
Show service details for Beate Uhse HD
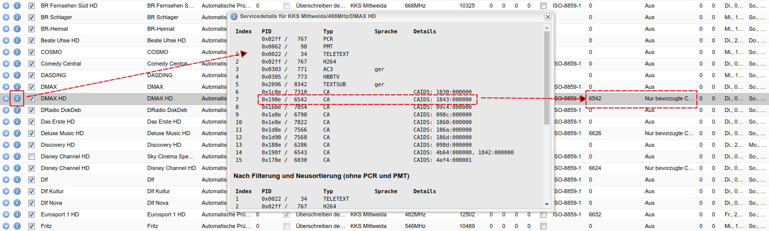[x=17, y=40]
